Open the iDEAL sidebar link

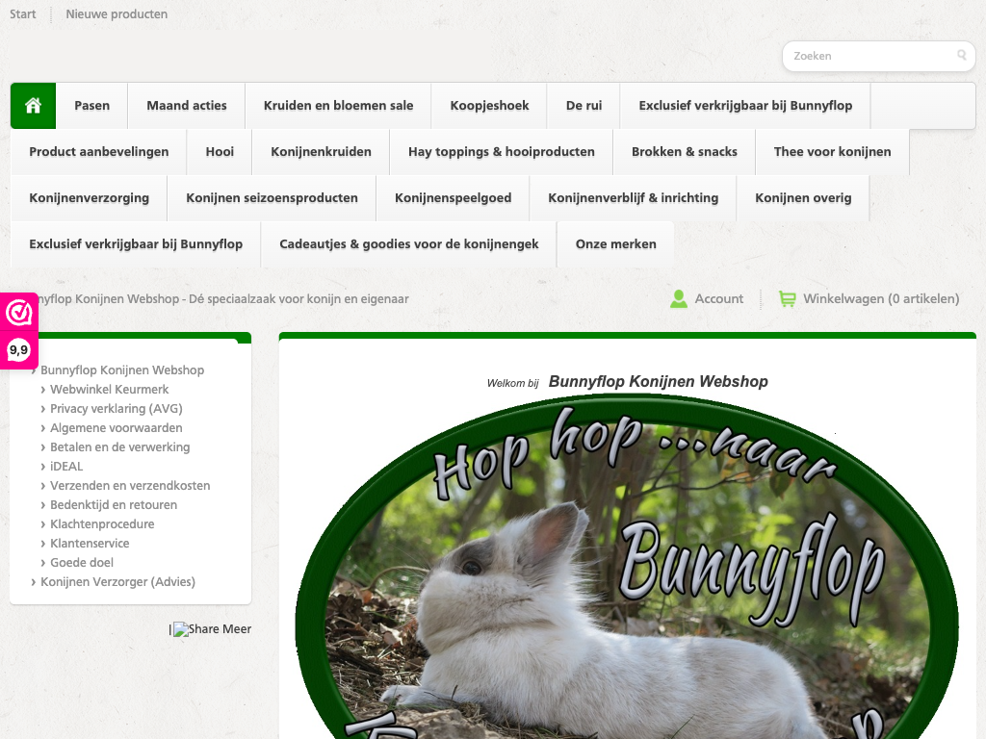(x=66, y=467)
